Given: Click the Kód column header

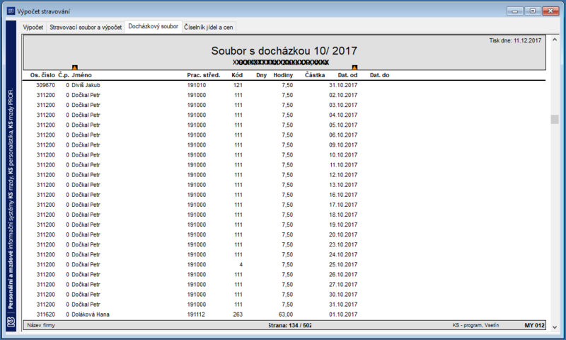Looking at the screenshot, I should [x=237, y=75].
